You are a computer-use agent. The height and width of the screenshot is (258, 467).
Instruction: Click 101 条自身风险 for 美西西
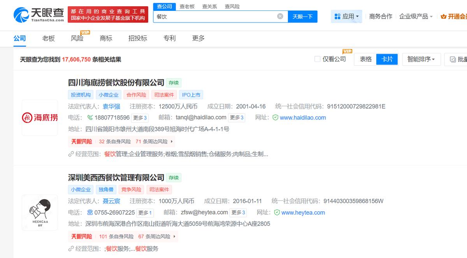116,237
